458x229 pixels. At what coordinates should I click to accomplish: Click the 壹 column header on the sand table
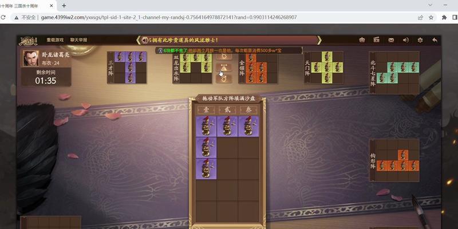206,110
